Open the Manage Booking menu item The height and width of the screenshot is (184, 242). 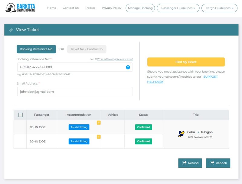click(140, 8)
